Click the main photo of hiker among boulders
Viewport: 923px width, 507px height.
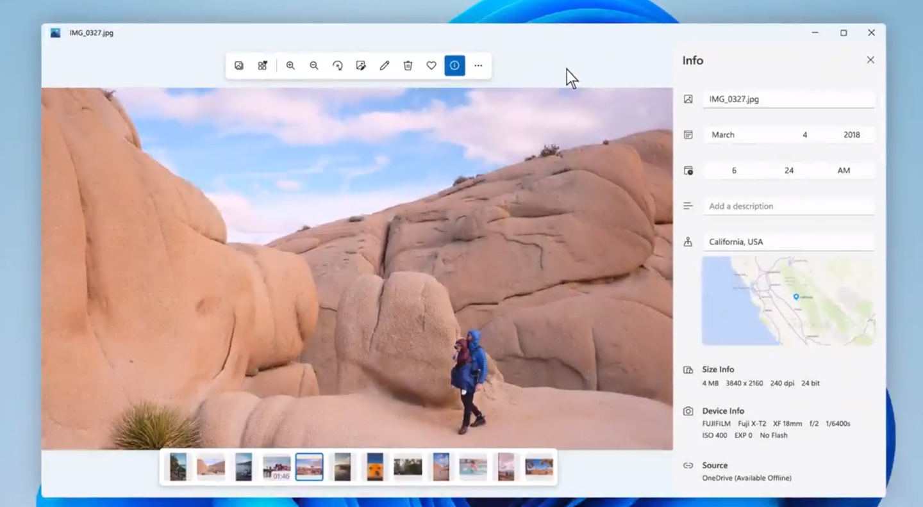357,269
